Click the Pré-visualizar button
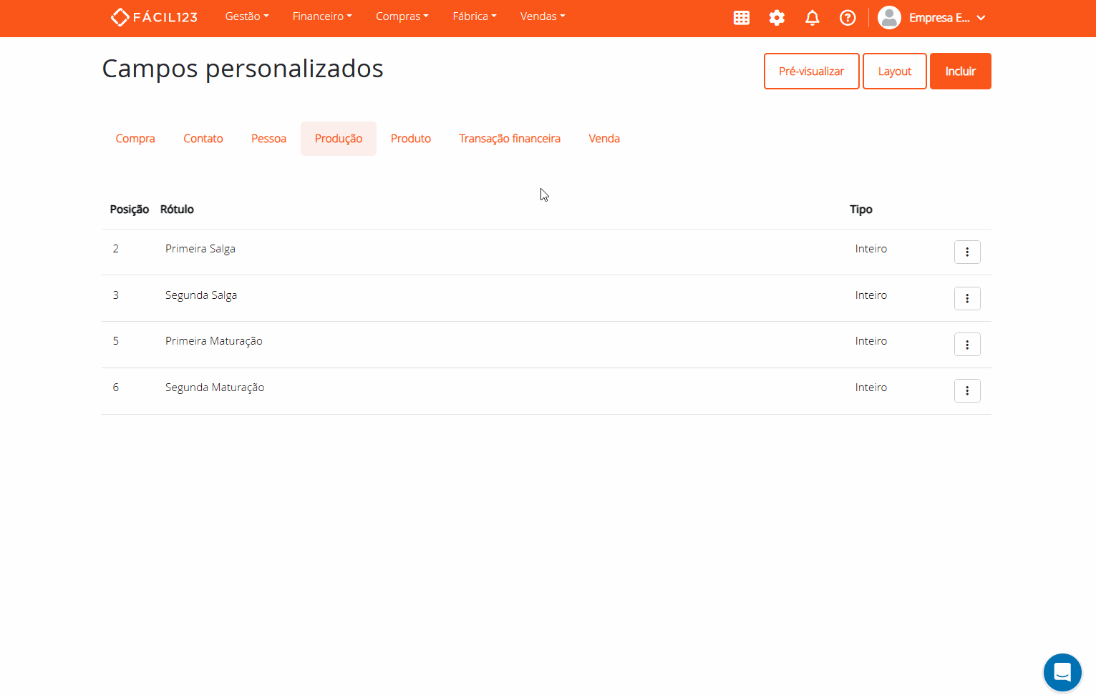 [x=811, y=71]
